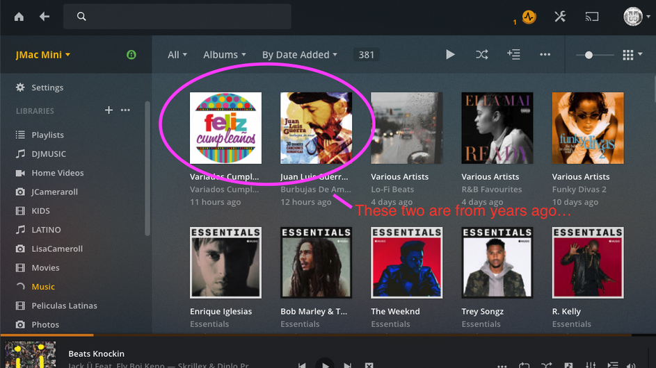Viewport: 656px width, 368px height.
Task: Open the cast to device icon
Action: (591, 17)
